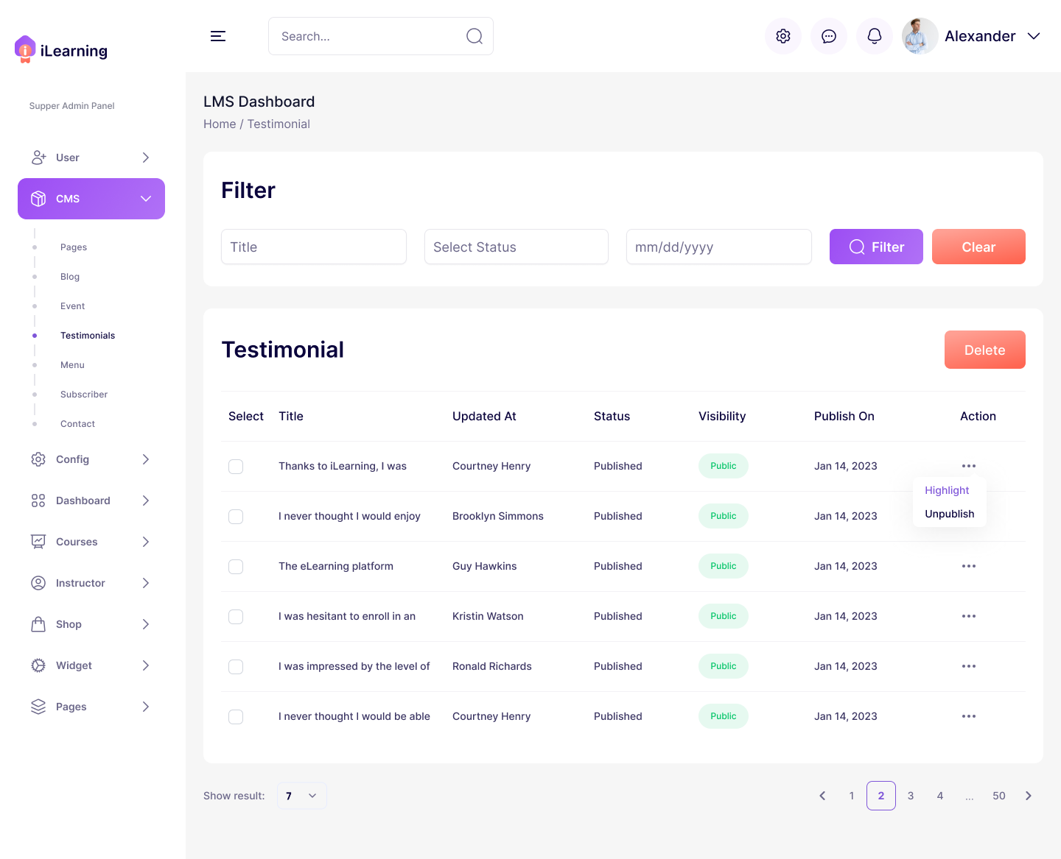
Task: Expand the Dashboard sidebar section
Action: point(146,501)
